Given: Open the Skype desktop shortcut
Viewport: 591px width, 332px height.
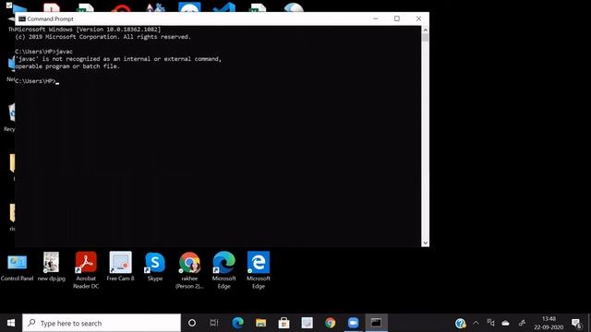Looking at the screenshot, I should [x=155, y=267].
